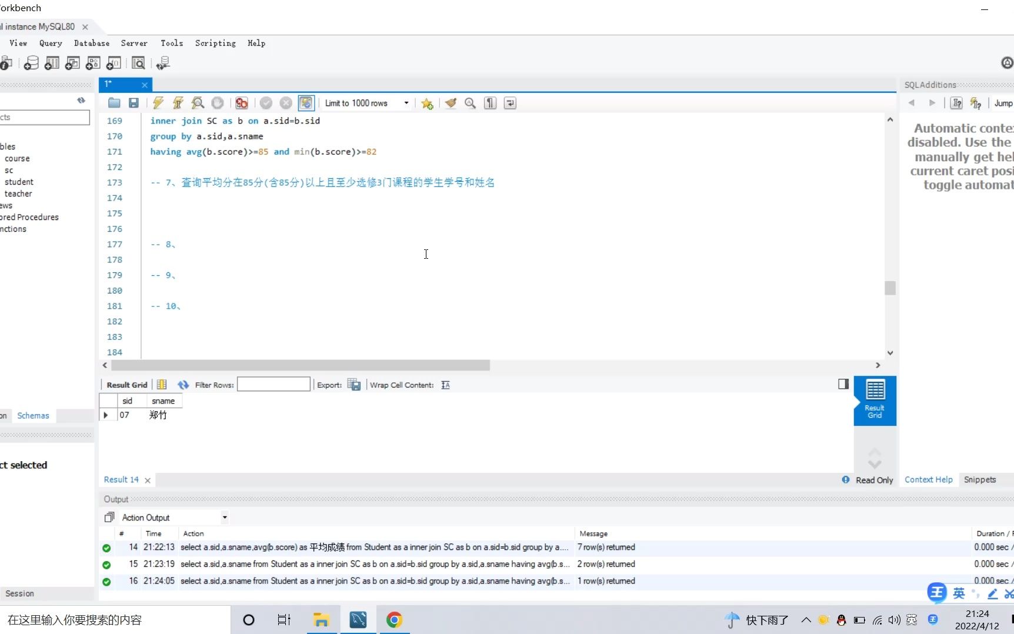The width and height of the screenshot is (1014, 634).
Task: Open Database menu
Action: 92,43
